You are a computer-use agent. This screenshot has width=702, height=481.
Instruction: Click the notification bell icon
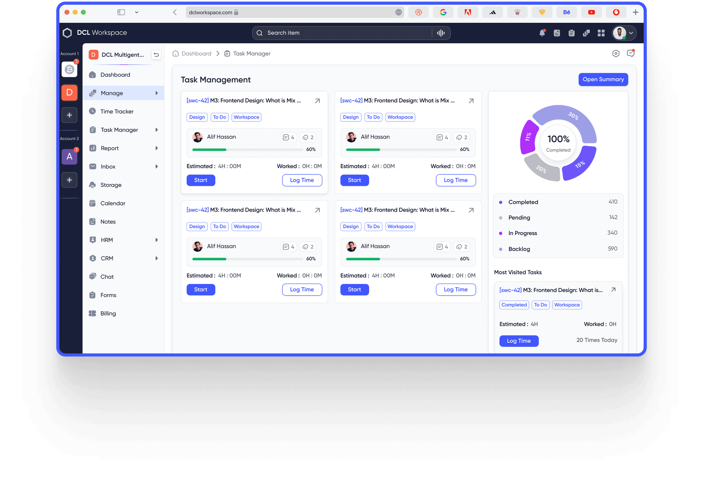(542, 33)
